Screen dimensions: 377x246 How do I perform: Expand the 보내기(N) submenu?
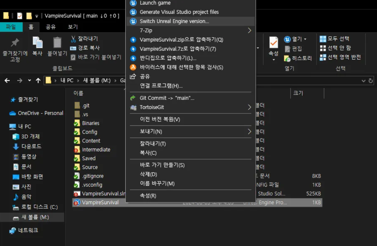coord(191,131)
